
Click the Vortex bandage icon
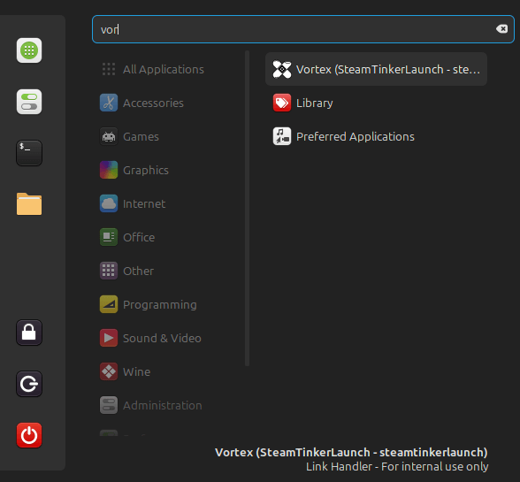point(282,69)
